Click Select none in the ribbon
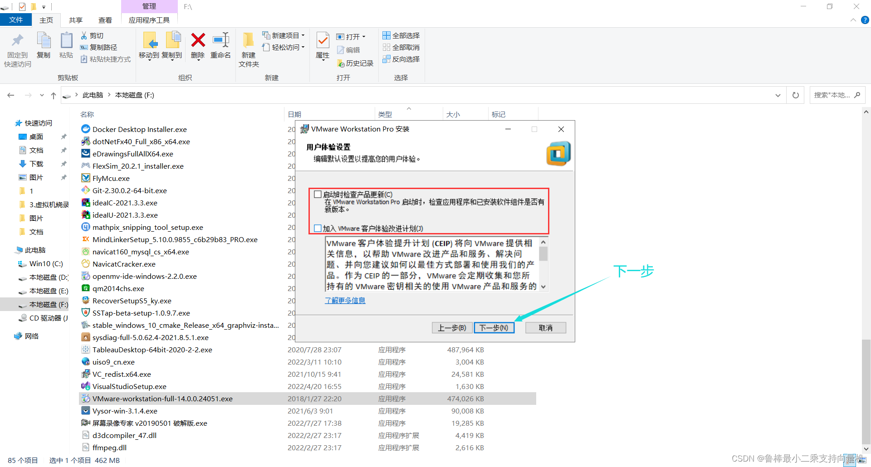 pos(401,47)
